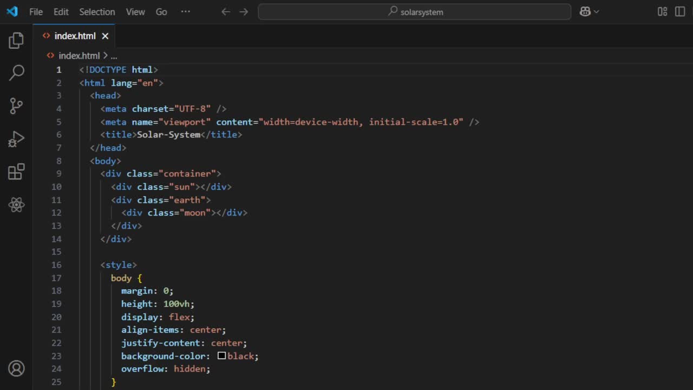This screenshot has width=693, height=390.
Task: Click the "UTF-8" charset value
Action: pyautogui.click(x=192, y=109)
